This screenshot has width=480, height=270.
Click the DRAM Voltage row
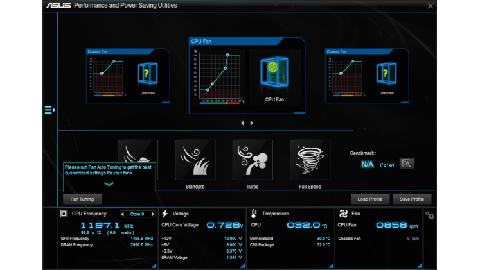(x=202, y=257)
